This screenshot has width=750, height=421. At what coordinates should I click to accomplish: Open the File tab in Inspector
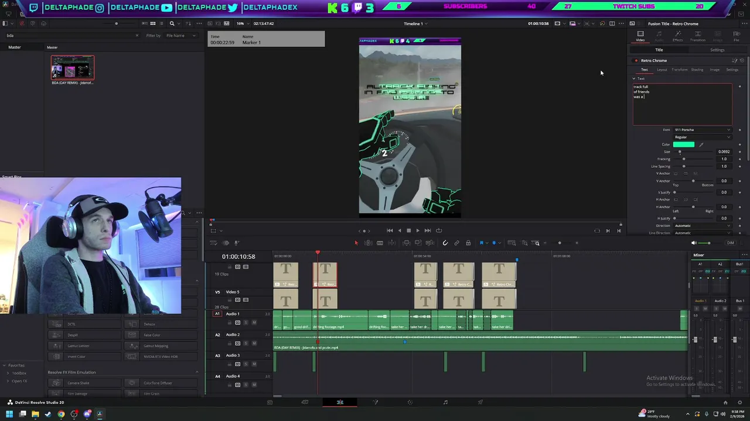point(737,36)
